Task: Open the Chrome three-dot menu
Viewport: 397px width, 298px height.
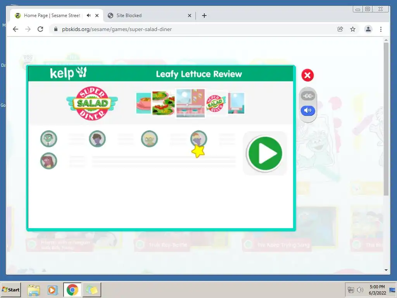Action: [x=381, y=29]
